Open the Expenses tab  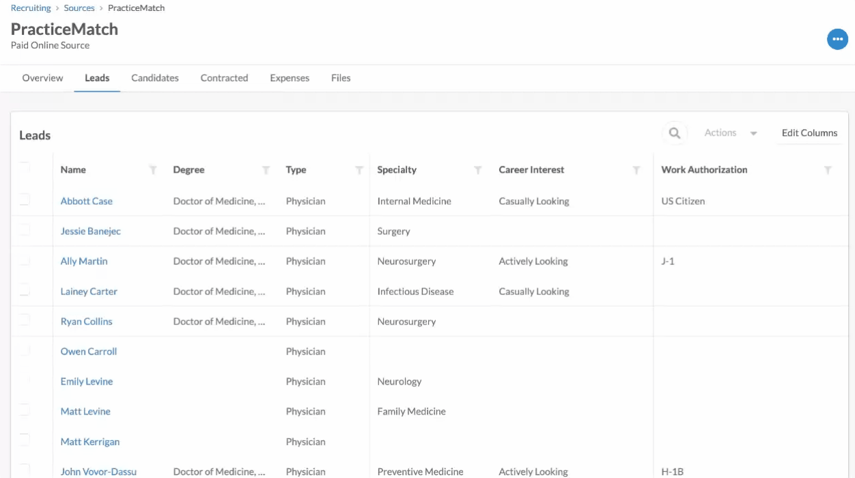pos(290,78)
